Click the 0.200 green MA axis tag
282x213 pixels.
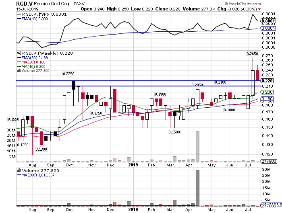tap(267, 92)
